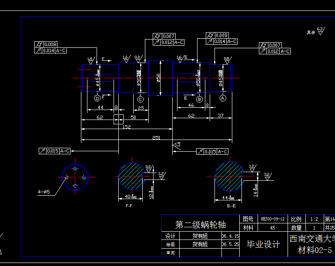Select the overall length dimension 251
Viewport: 335px width, 266px height.
tap(156, 138)
